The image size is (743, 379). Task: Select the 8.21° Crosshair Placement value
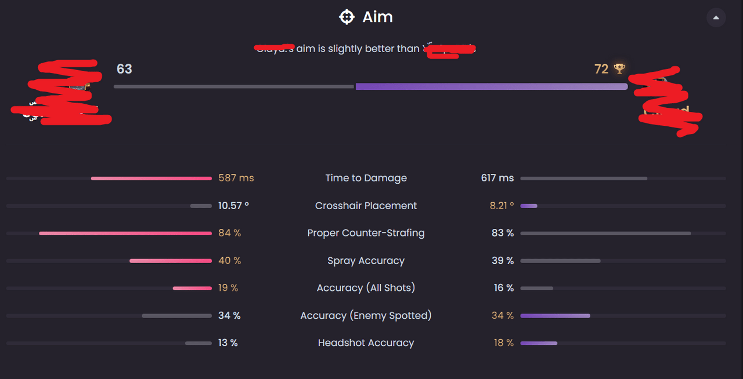(x=502, y=206)
